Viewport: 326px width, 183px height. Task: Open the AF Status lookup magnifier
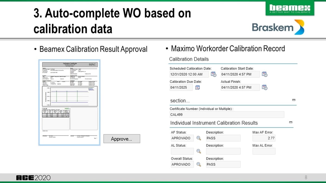click(x=199, y=138)
